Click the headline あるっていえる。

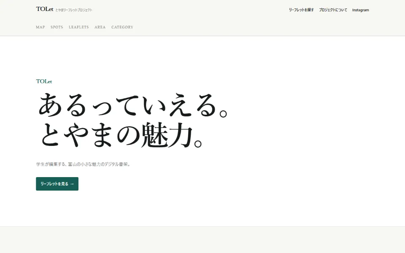133,105
